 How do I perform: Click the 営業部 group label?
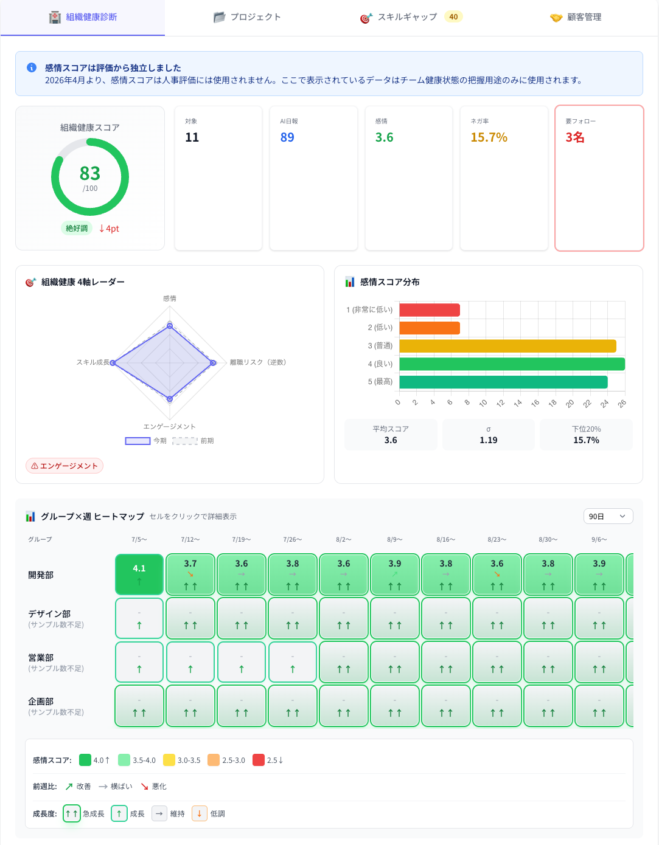pyautogui.click(x=41, y=658)
